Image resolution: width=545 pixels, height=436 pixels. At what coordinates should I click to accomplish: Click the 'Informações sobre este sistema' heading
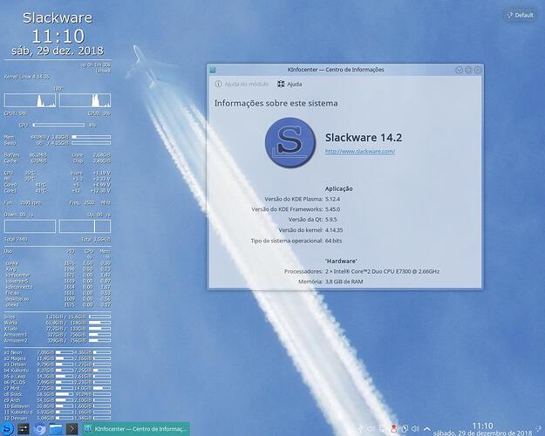point(276,103)
